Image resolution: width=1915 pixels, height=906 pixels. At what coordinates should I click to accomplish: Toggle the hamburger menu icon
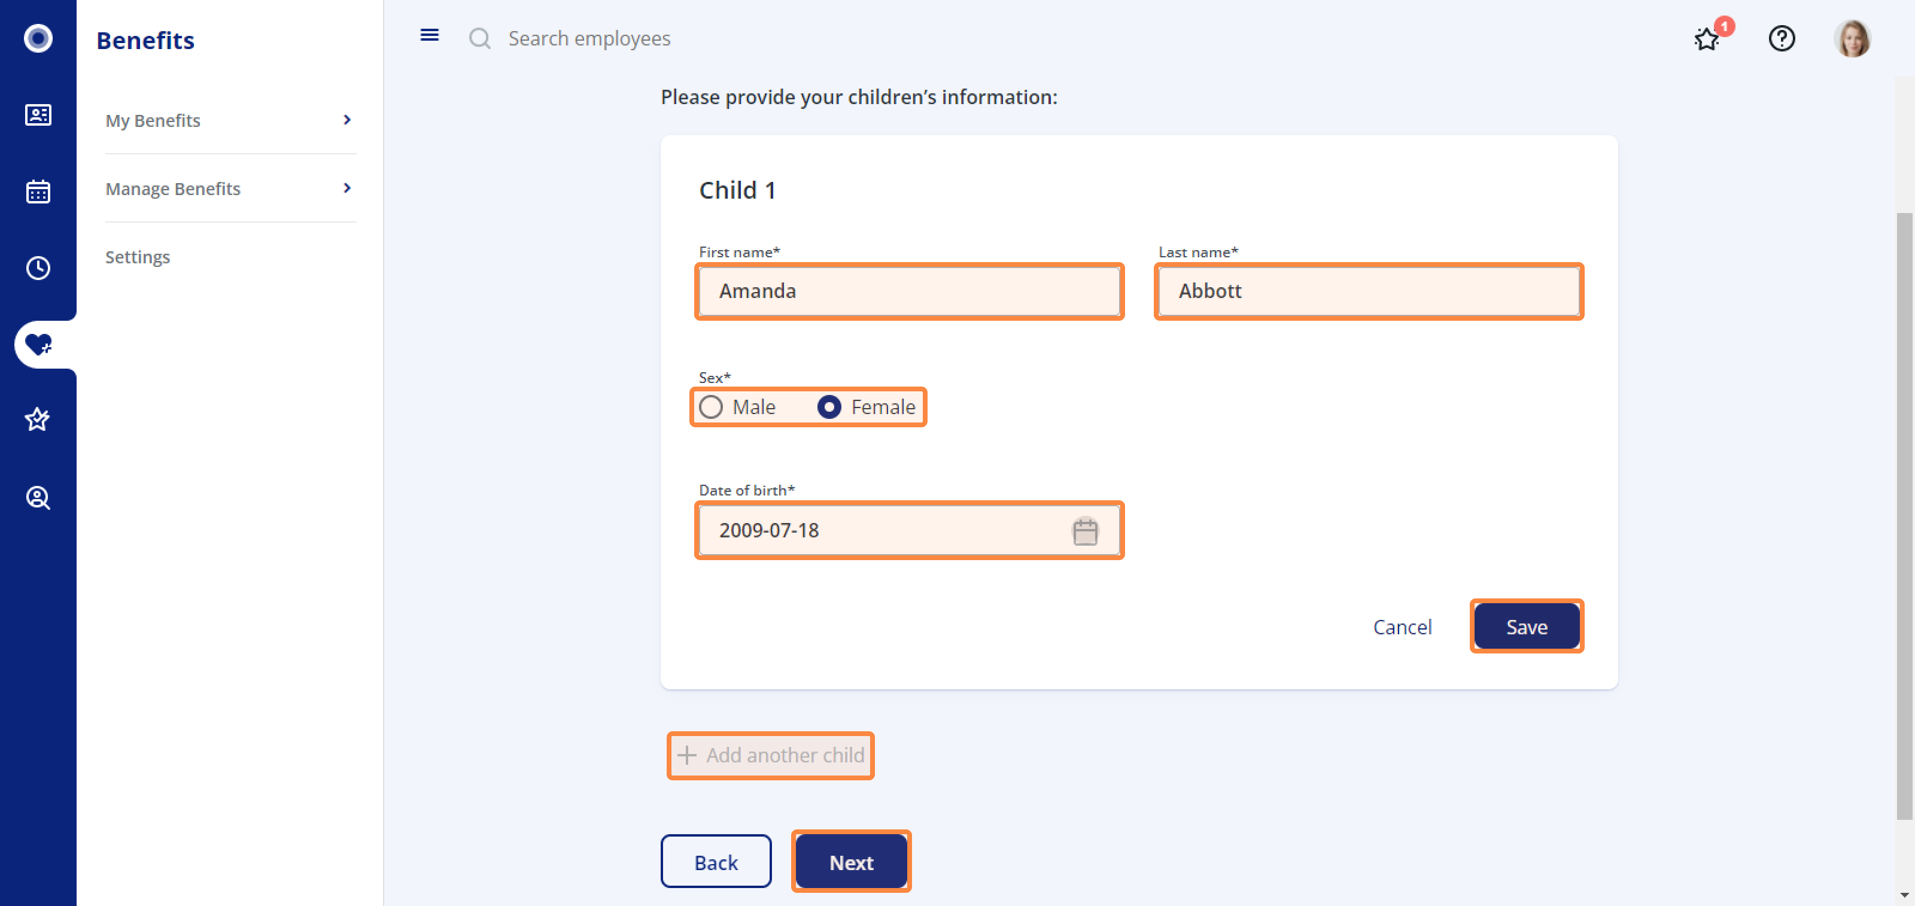pos(430,35)
